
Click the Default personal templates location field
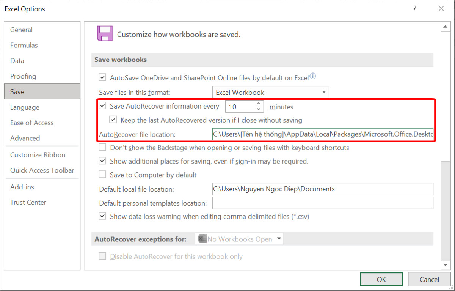(x=323, y=203)
